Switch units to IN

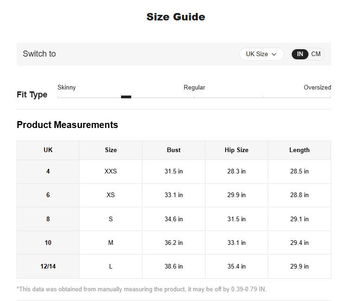(300, 54)
